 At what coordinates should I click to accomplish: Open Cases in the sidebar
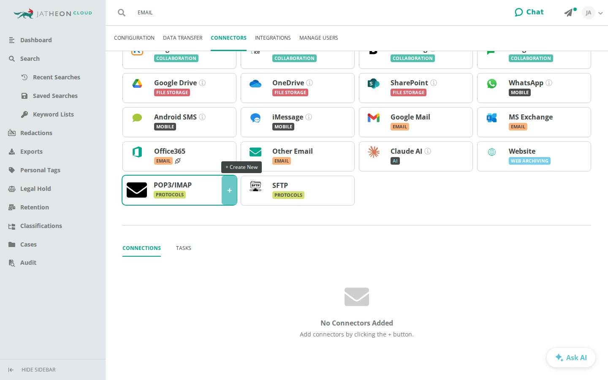pos(28,244)
